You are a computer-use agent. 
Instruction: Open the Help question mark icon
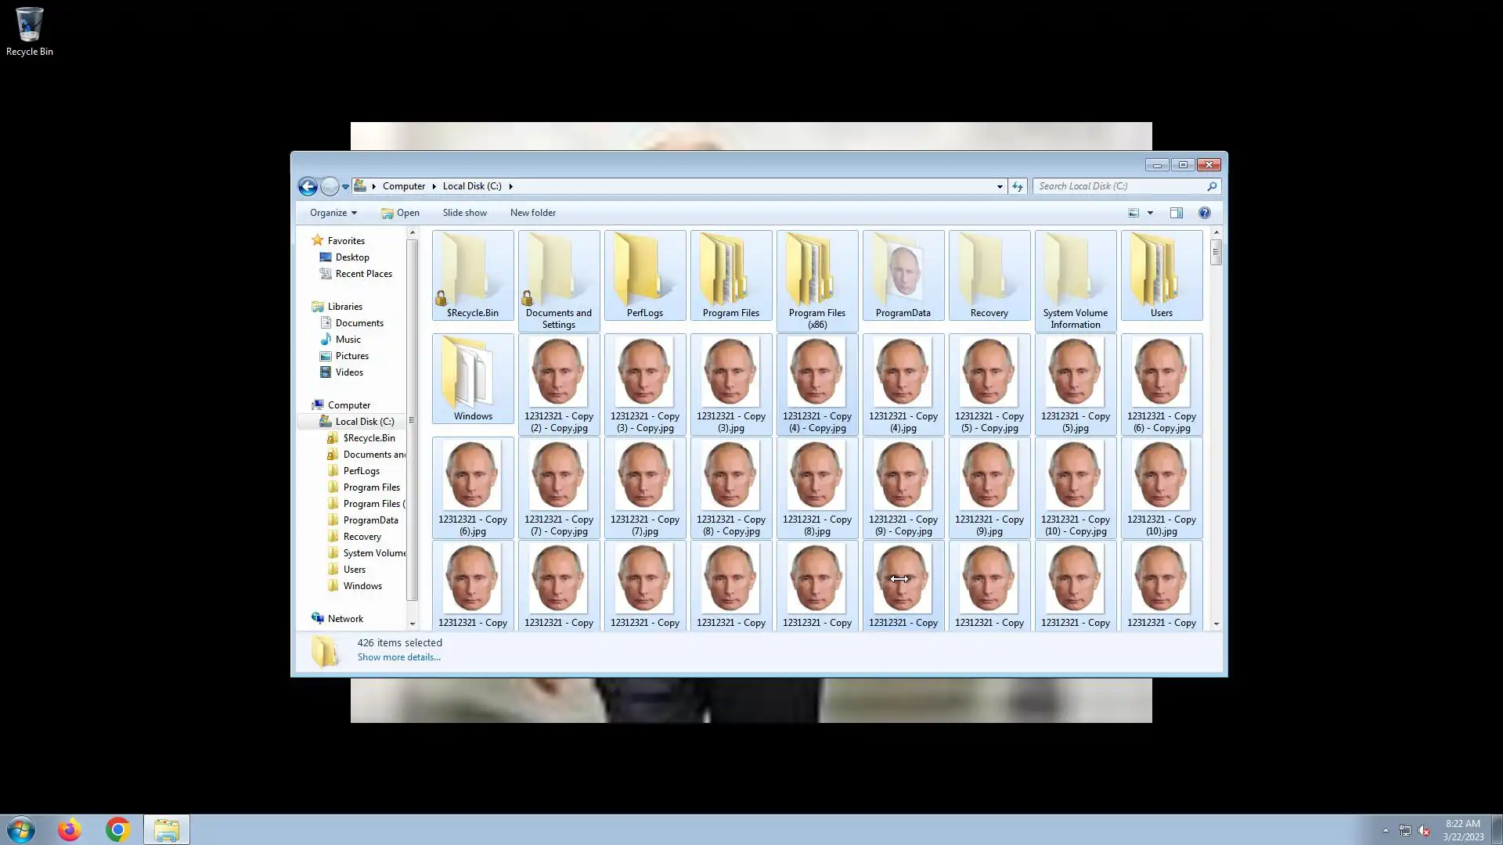point(1204,213)
